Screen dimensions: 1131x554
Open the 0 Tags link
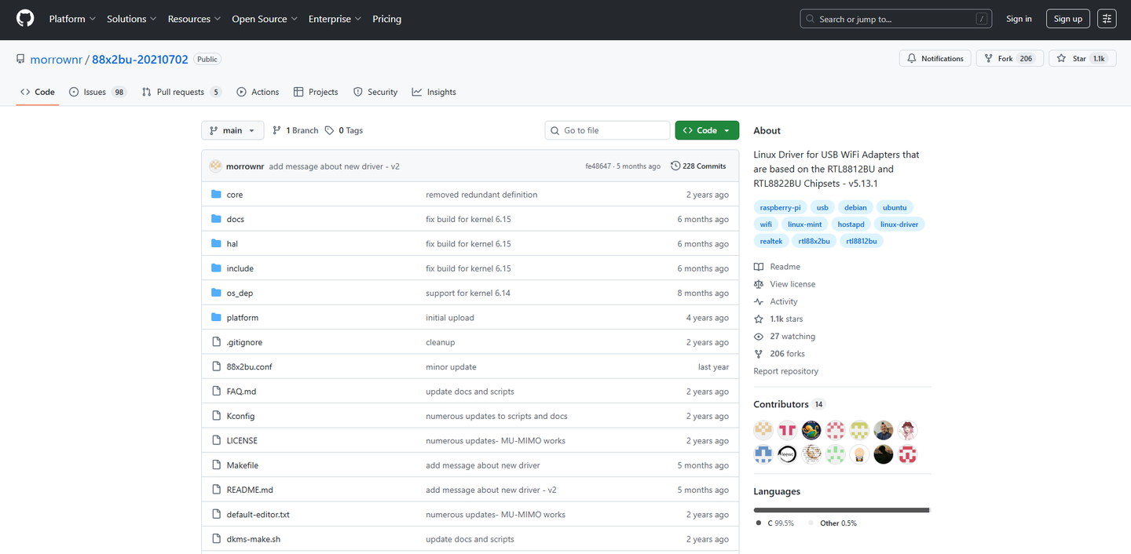[344, 130]
